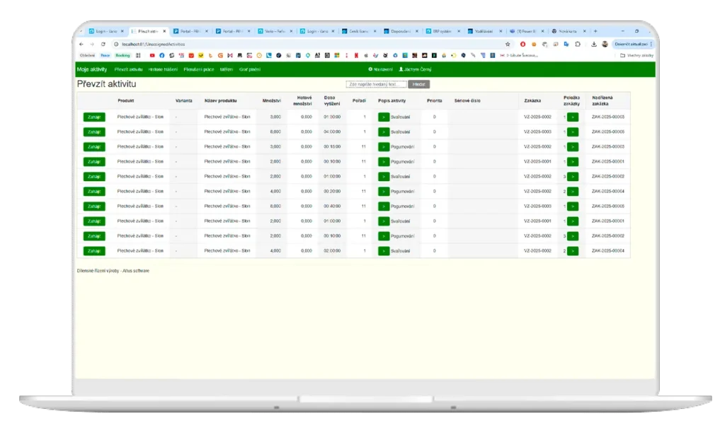Image resolution: width=725 pixels, height=435 pixels.
Task: Expand order item arrow in the 02:00:00 row
Action: click(572, 251)
